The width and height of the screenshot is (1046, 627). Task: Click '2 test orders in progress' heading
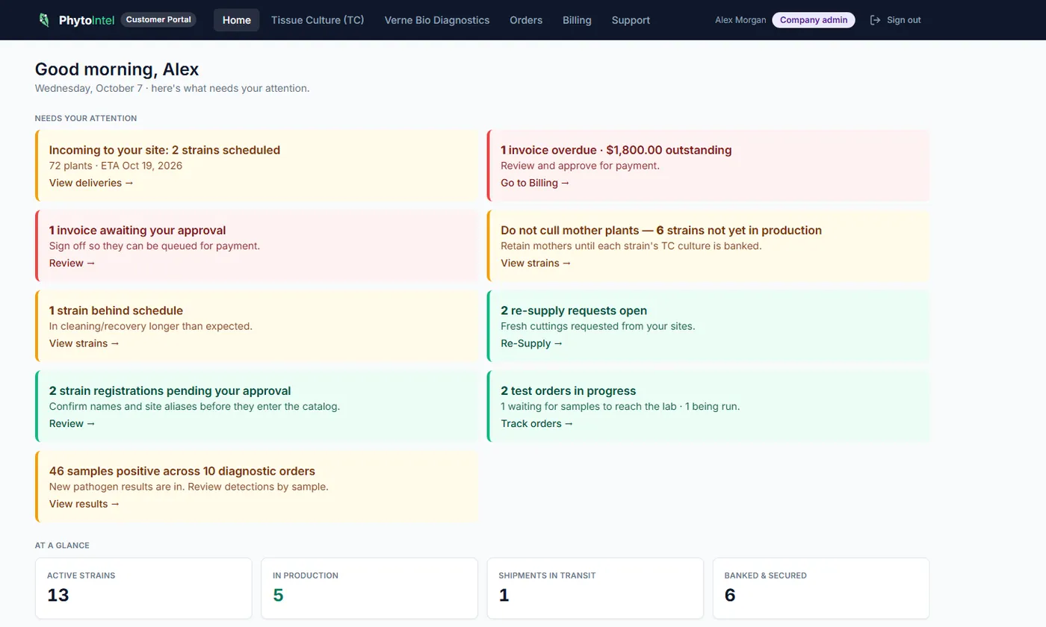(x=569, y=391)
